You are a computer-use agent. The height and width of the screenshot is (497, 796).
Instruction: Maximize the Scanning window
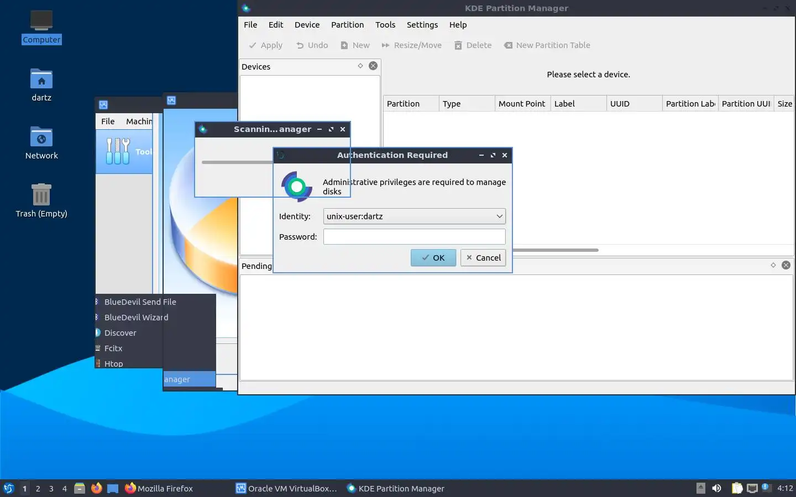coord(331,129)
